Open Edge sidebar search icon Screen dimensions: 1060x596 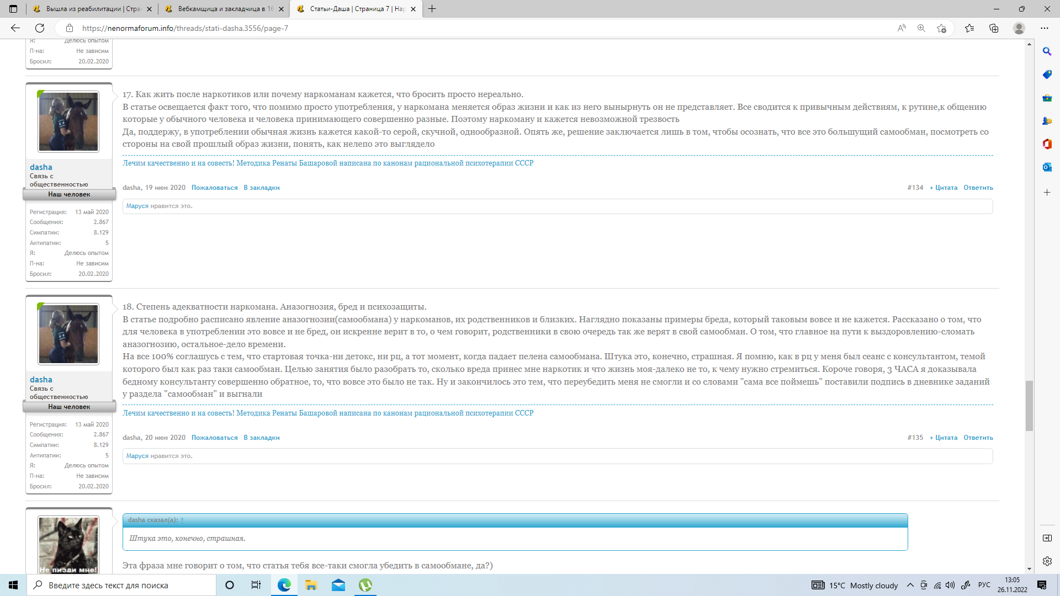pyautogui.click(x=1047, y=51)
